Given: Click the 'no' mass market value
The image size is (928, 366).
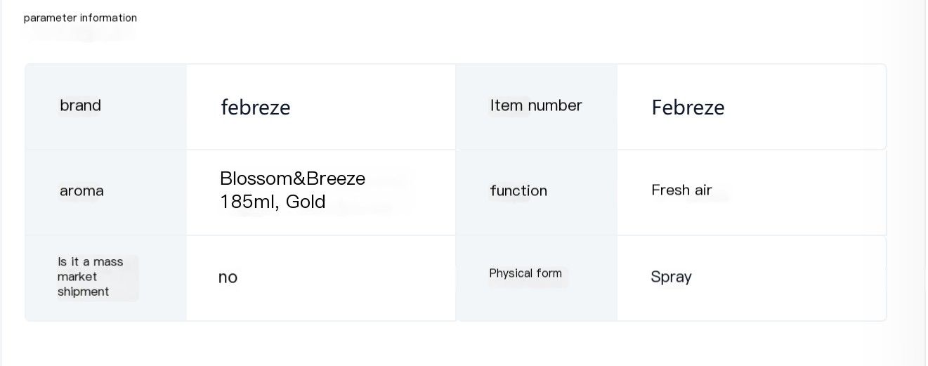Looking at the screenshot, I should pos(228,277).
